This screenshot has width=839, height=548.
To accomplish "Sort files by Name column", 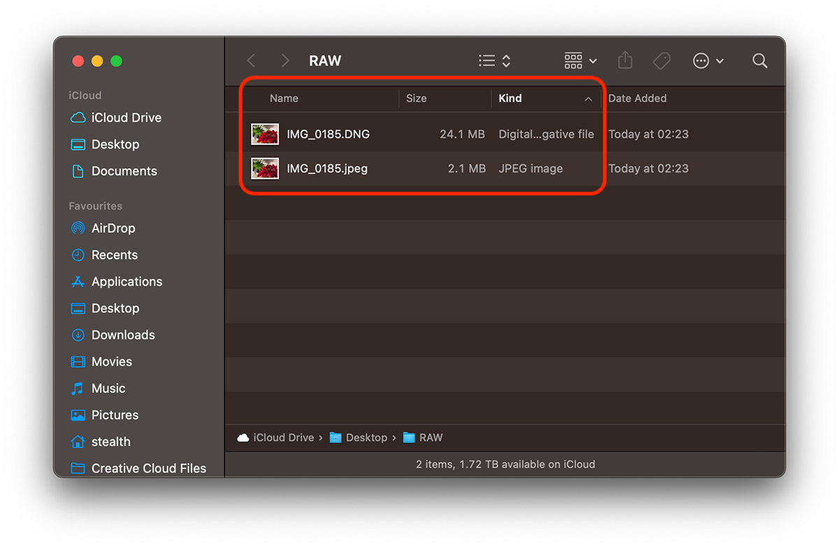I will click(284, 99).
